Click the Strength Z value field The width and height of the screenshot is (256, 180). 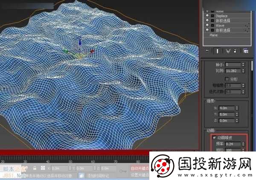tap(226, 121)
